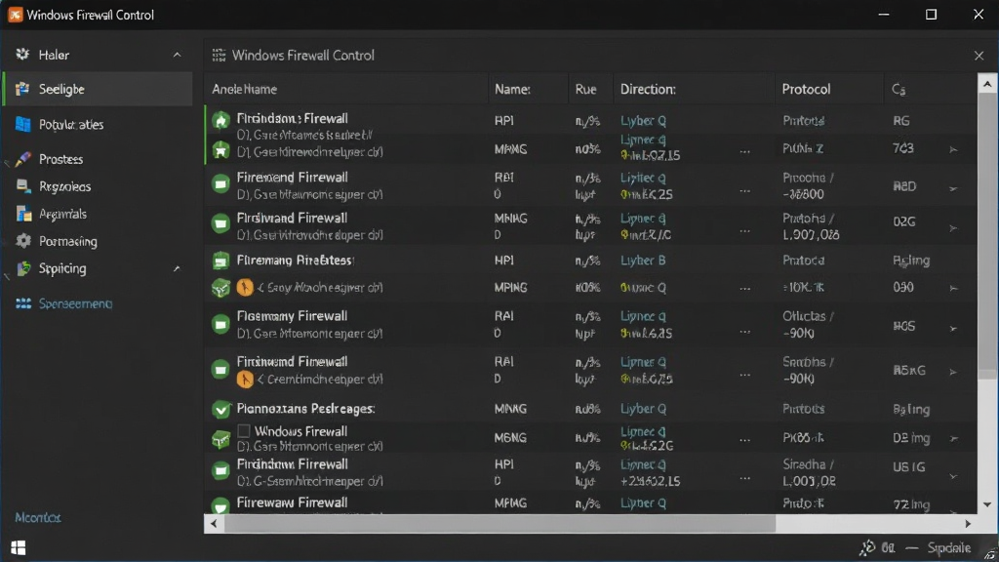The image size is (999, 562).
Task: Expand row arrow next to 7C3 value
Action: point(953,149)
